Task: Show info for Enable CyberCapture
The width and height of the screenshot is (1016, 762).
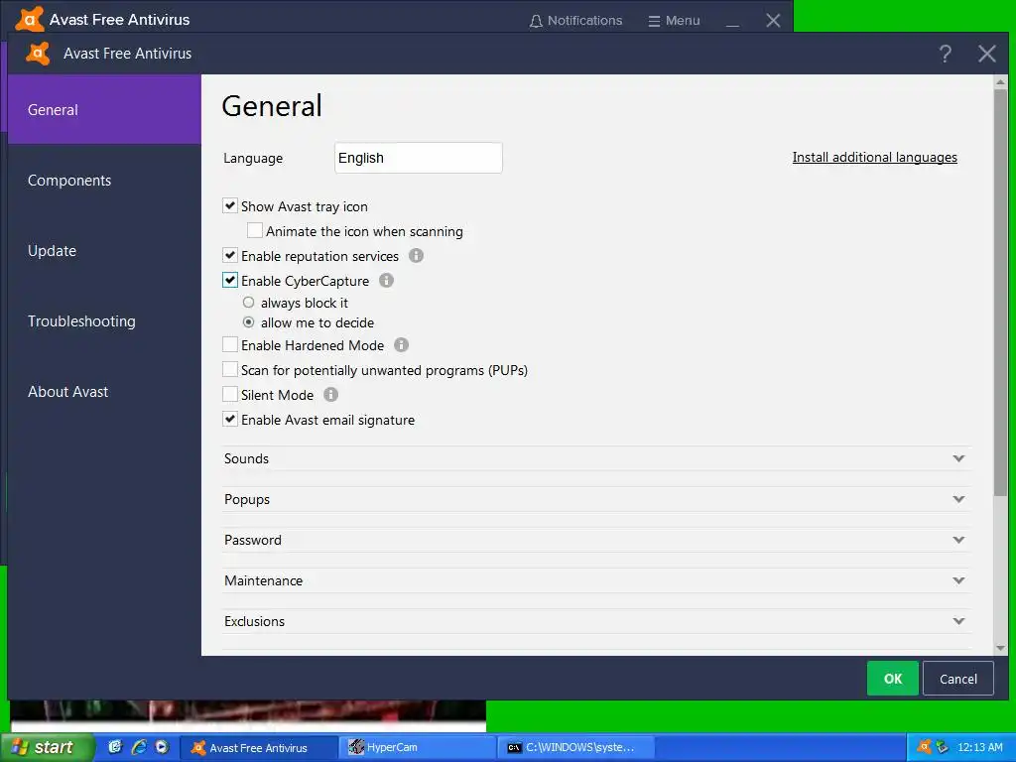Action: (386, 281)
